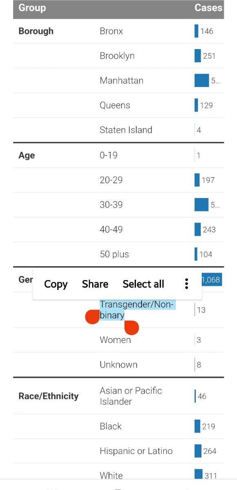This screenshot has width=237, height=490.
Task: Click the 40-49 cases bar
Action: [198, 229]
